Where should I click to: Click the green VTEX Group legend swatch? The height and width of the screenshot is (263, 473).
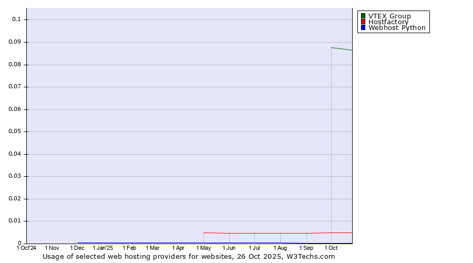click(363, 16)
